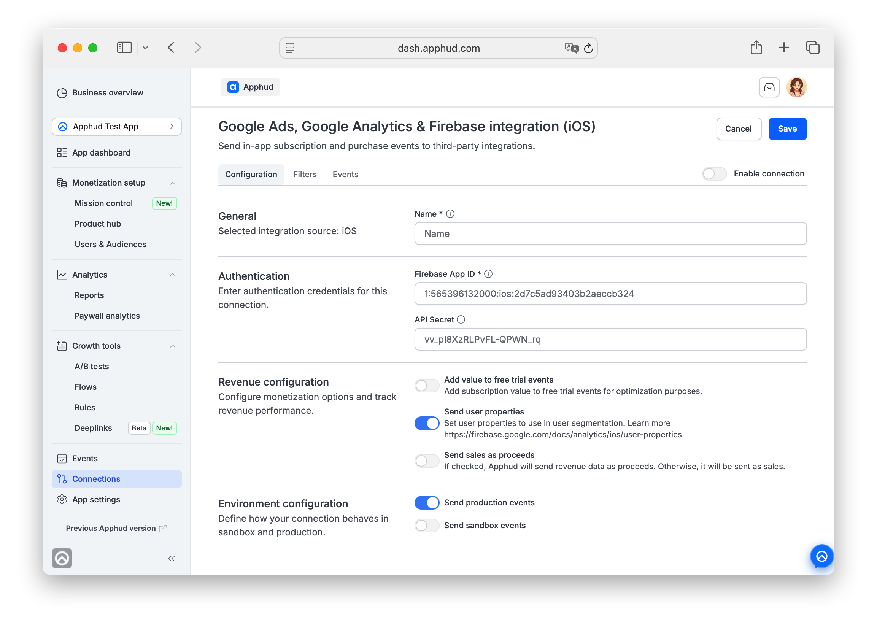This screenshot has width=877, height=632.
Task: Click the Apphud breadcrumb chip
Action: (250, 87)
